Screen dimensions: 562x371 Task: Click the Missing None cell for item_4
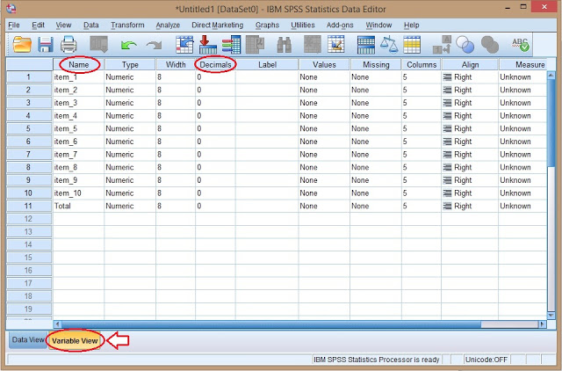pos(376,116)
